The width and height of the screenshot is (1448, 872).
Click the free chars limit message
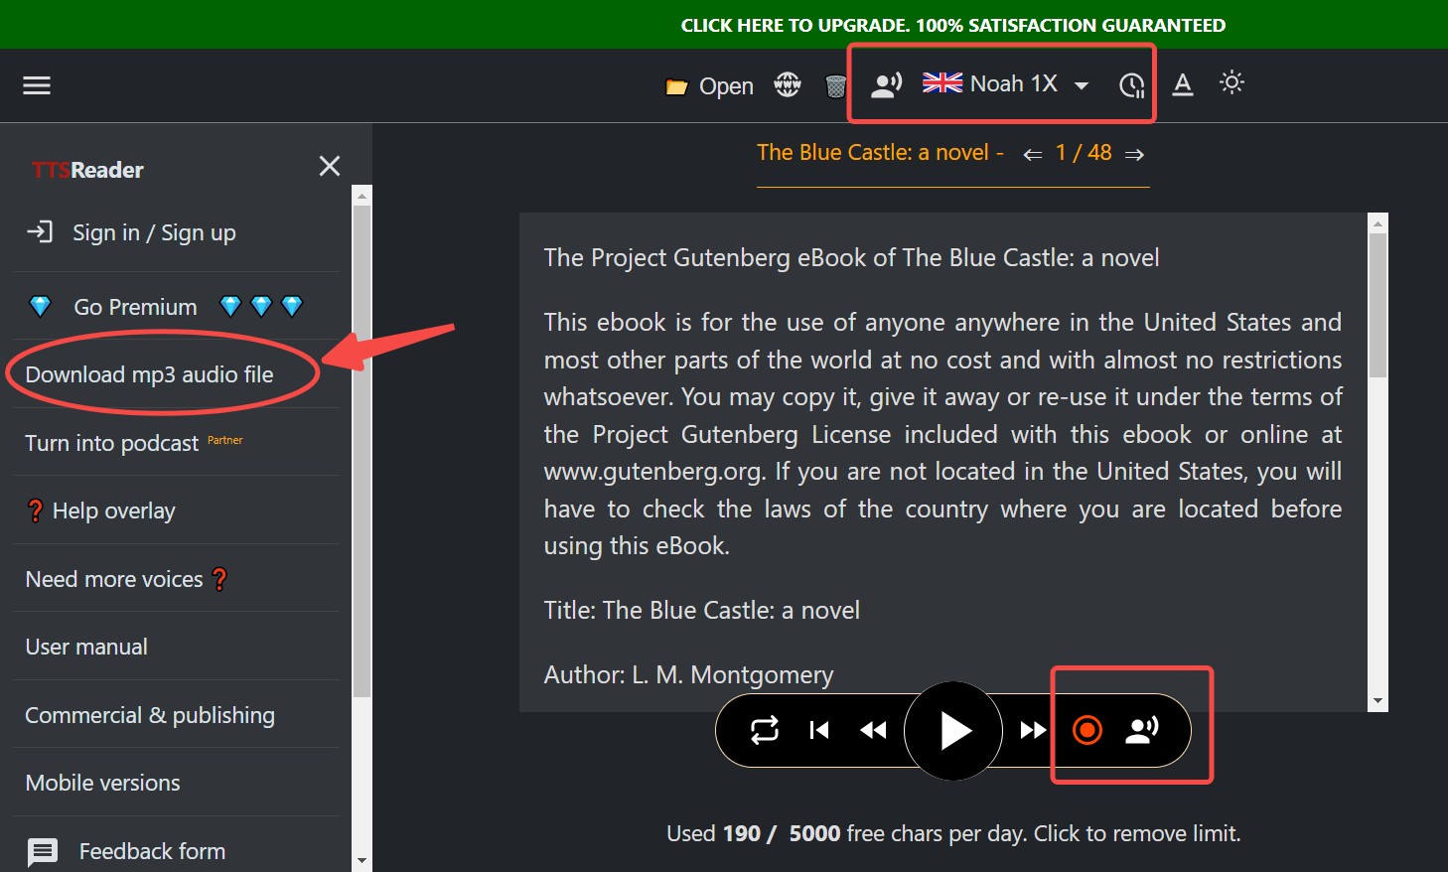(953, 833)
